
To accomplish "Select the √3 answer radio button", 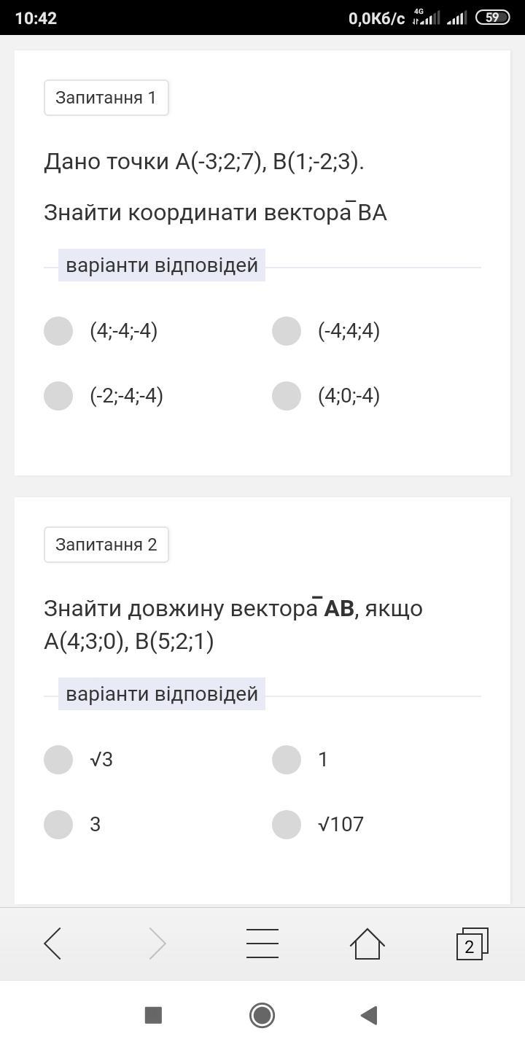I will point(58,760).
